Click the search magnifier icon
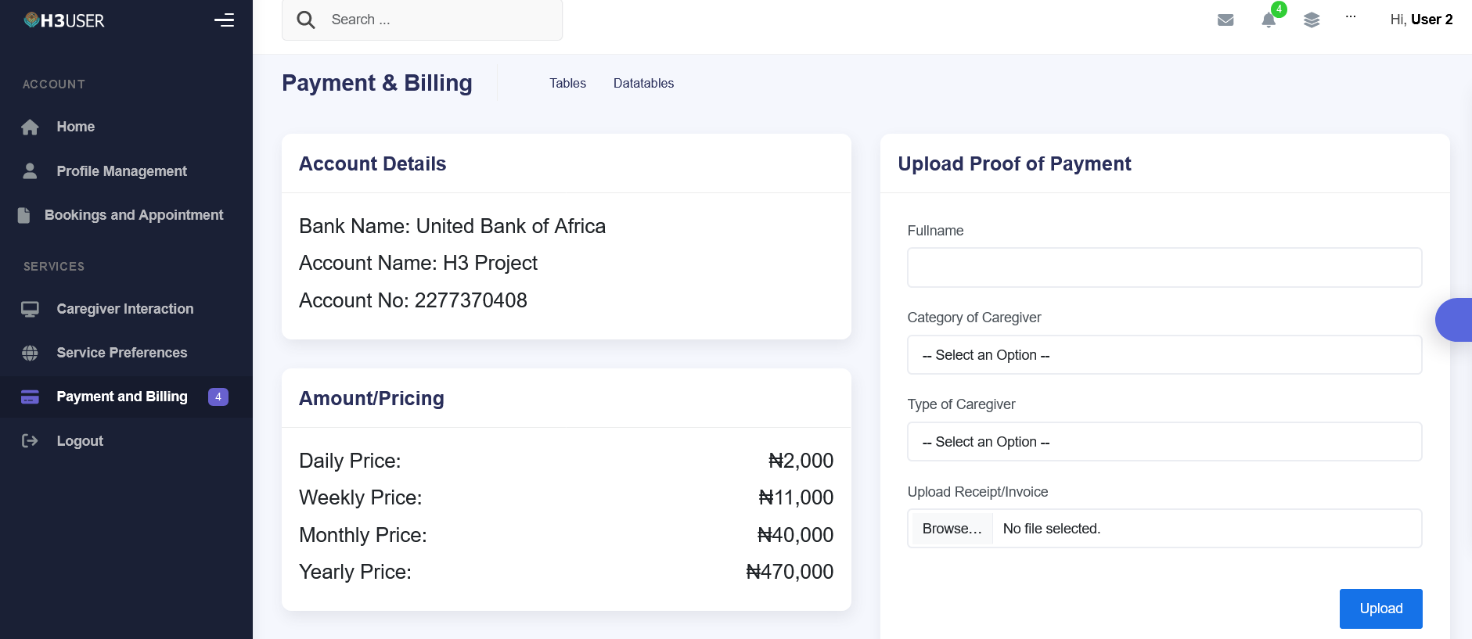The width and height of the screenshot is (1472, 639). 306,20
